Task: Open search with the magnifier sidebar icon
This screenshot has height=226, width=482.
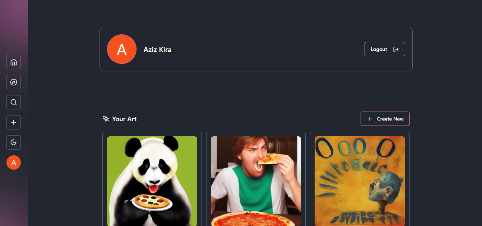Action: point(14,102)
